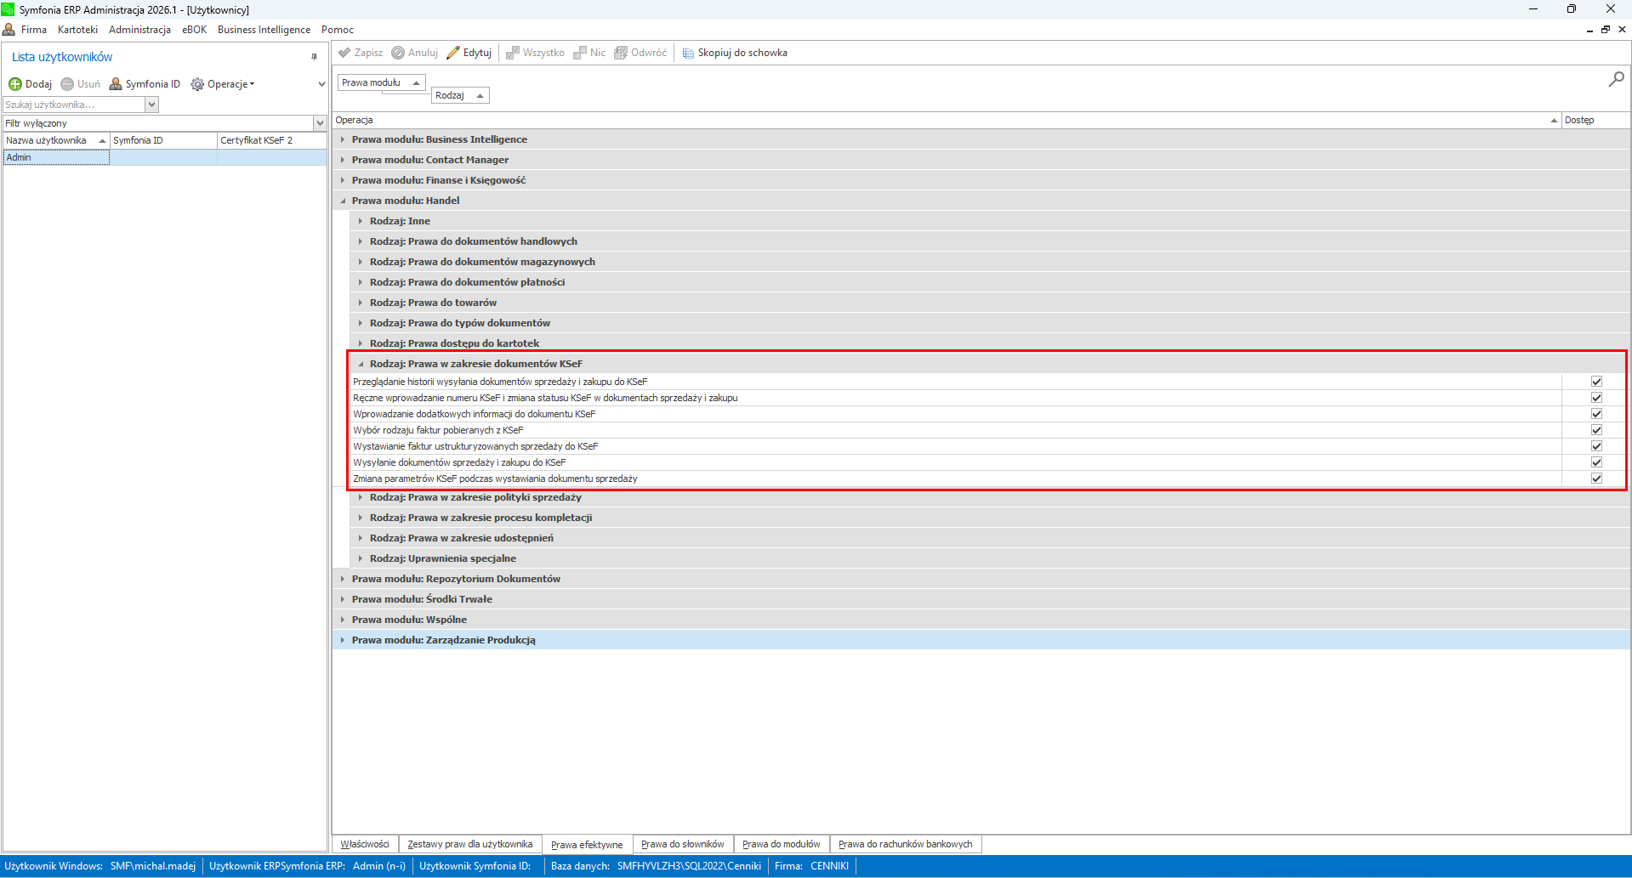This screenshot has width=1632, height=878.
Task: Click the Rodzaj grouping button
Action: point(459,95)
